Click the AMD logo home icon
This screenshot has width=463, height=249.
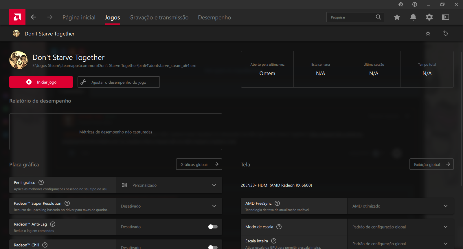(17, 17)
